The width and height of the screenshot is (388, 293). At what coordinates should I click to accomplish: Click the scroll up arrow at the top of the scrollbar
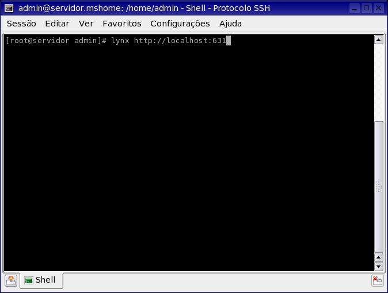[379, 40]
